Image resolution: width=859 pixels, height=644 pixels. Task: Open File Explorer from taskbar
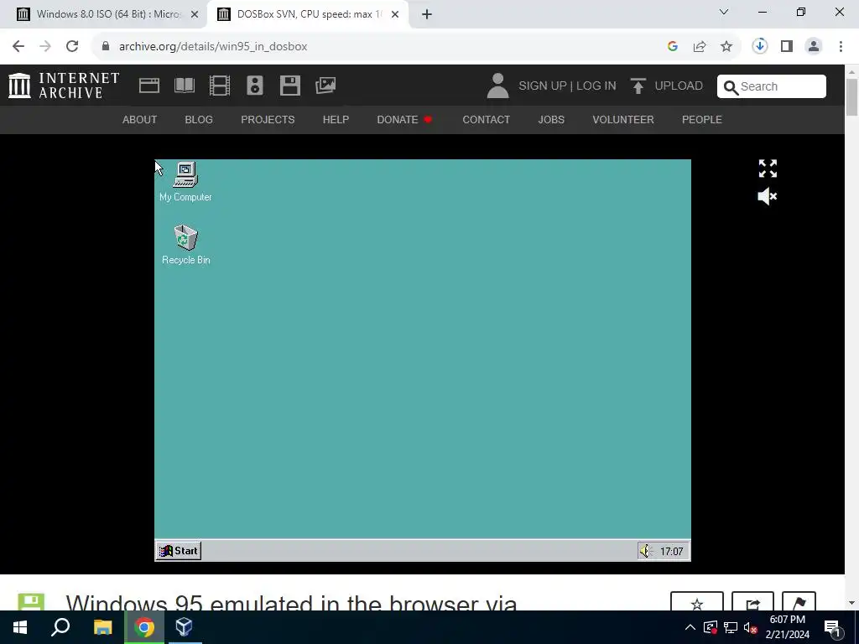[102, 627]
